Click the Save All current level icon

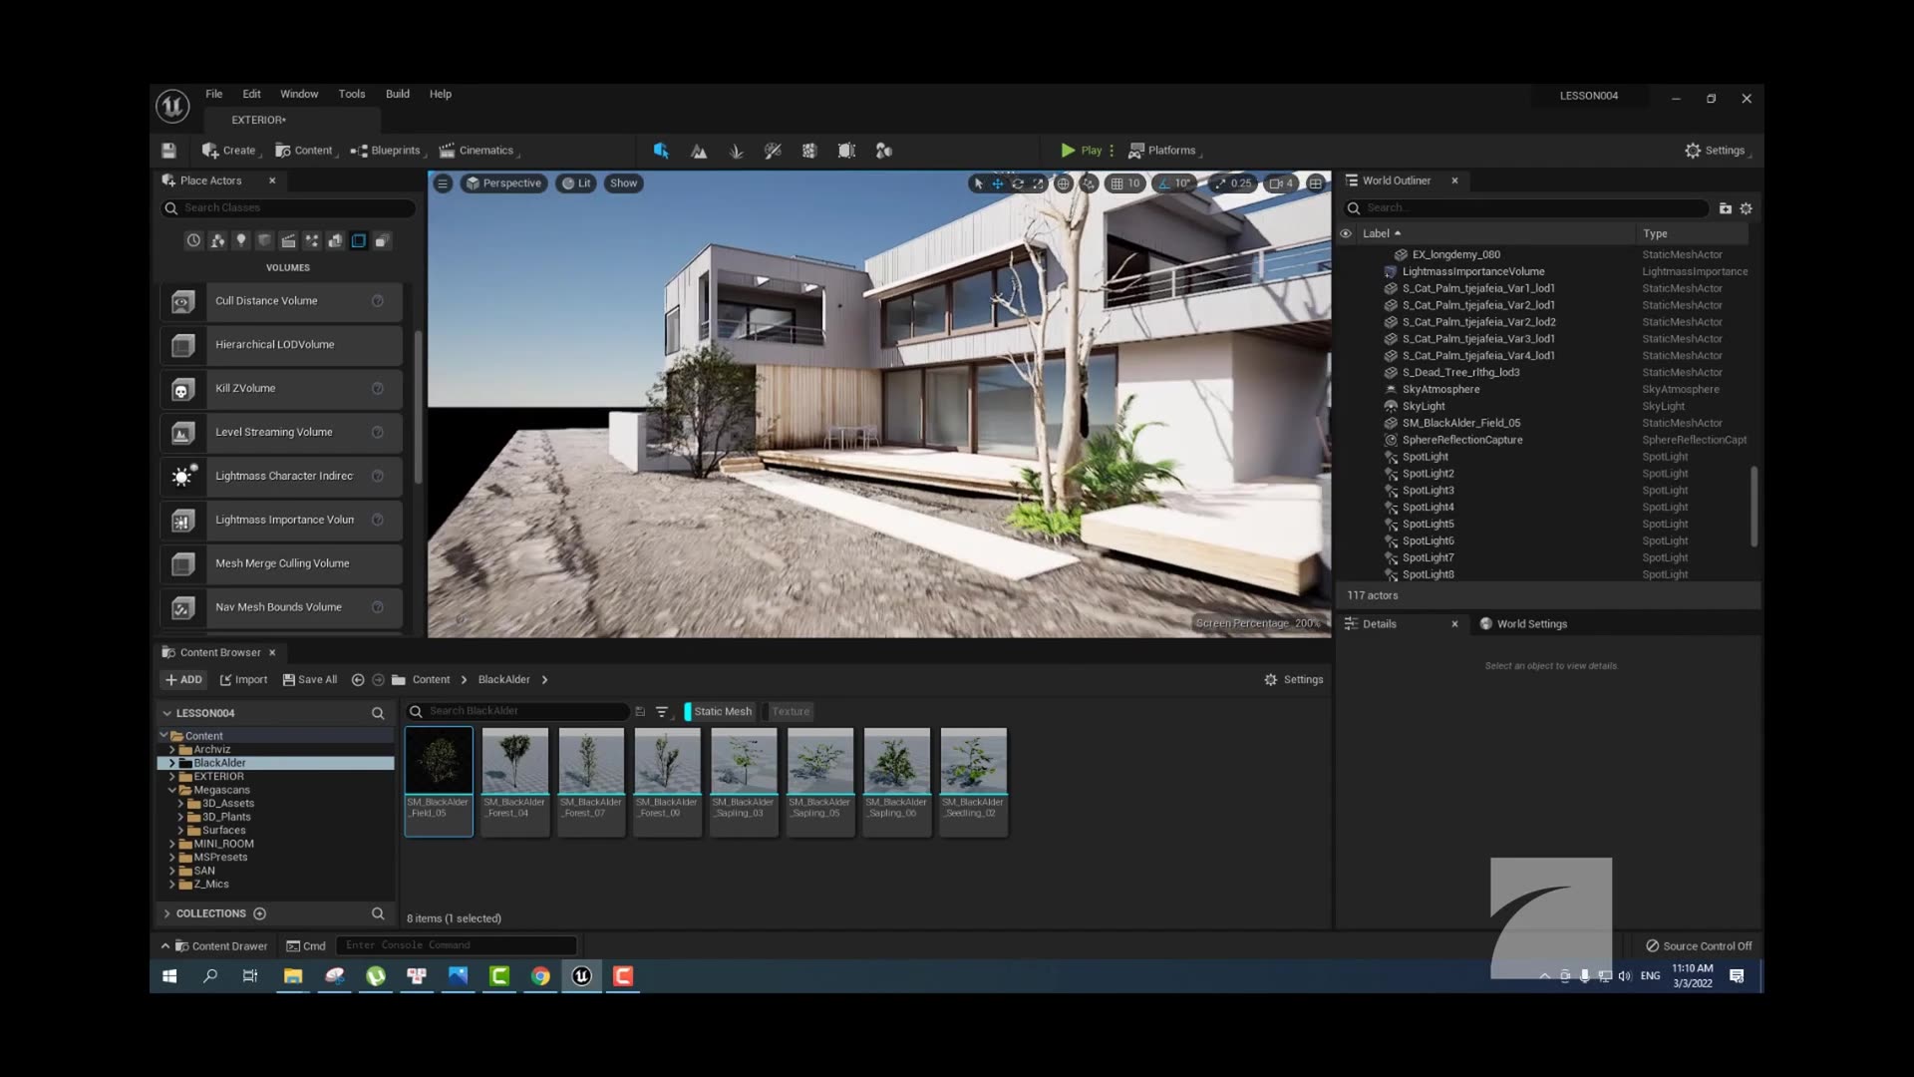[168, 151]
